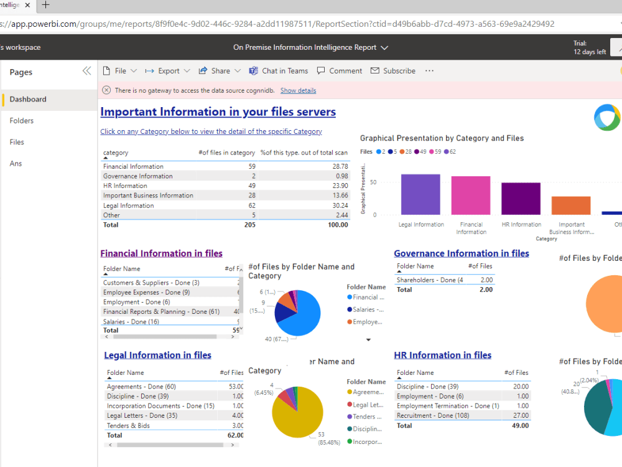Viewport: 622px width, 467px height.
Task: Open Governance Information in files link
Action: click(462, 253)
